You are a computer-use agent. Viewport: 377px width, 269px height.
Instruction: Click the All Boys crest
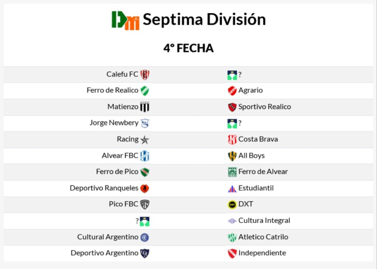coord(232,156)
